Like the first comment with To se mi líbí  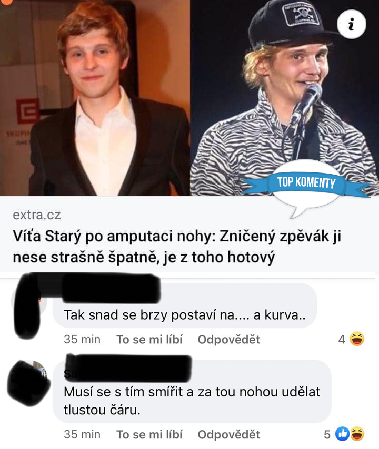click(149, 340)
